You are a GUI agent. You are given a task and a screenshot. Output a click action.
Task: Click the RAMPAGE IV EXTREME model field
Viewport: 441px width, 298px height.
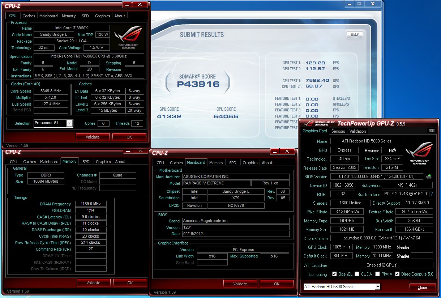pyautogui.click(x=216, y=183)
